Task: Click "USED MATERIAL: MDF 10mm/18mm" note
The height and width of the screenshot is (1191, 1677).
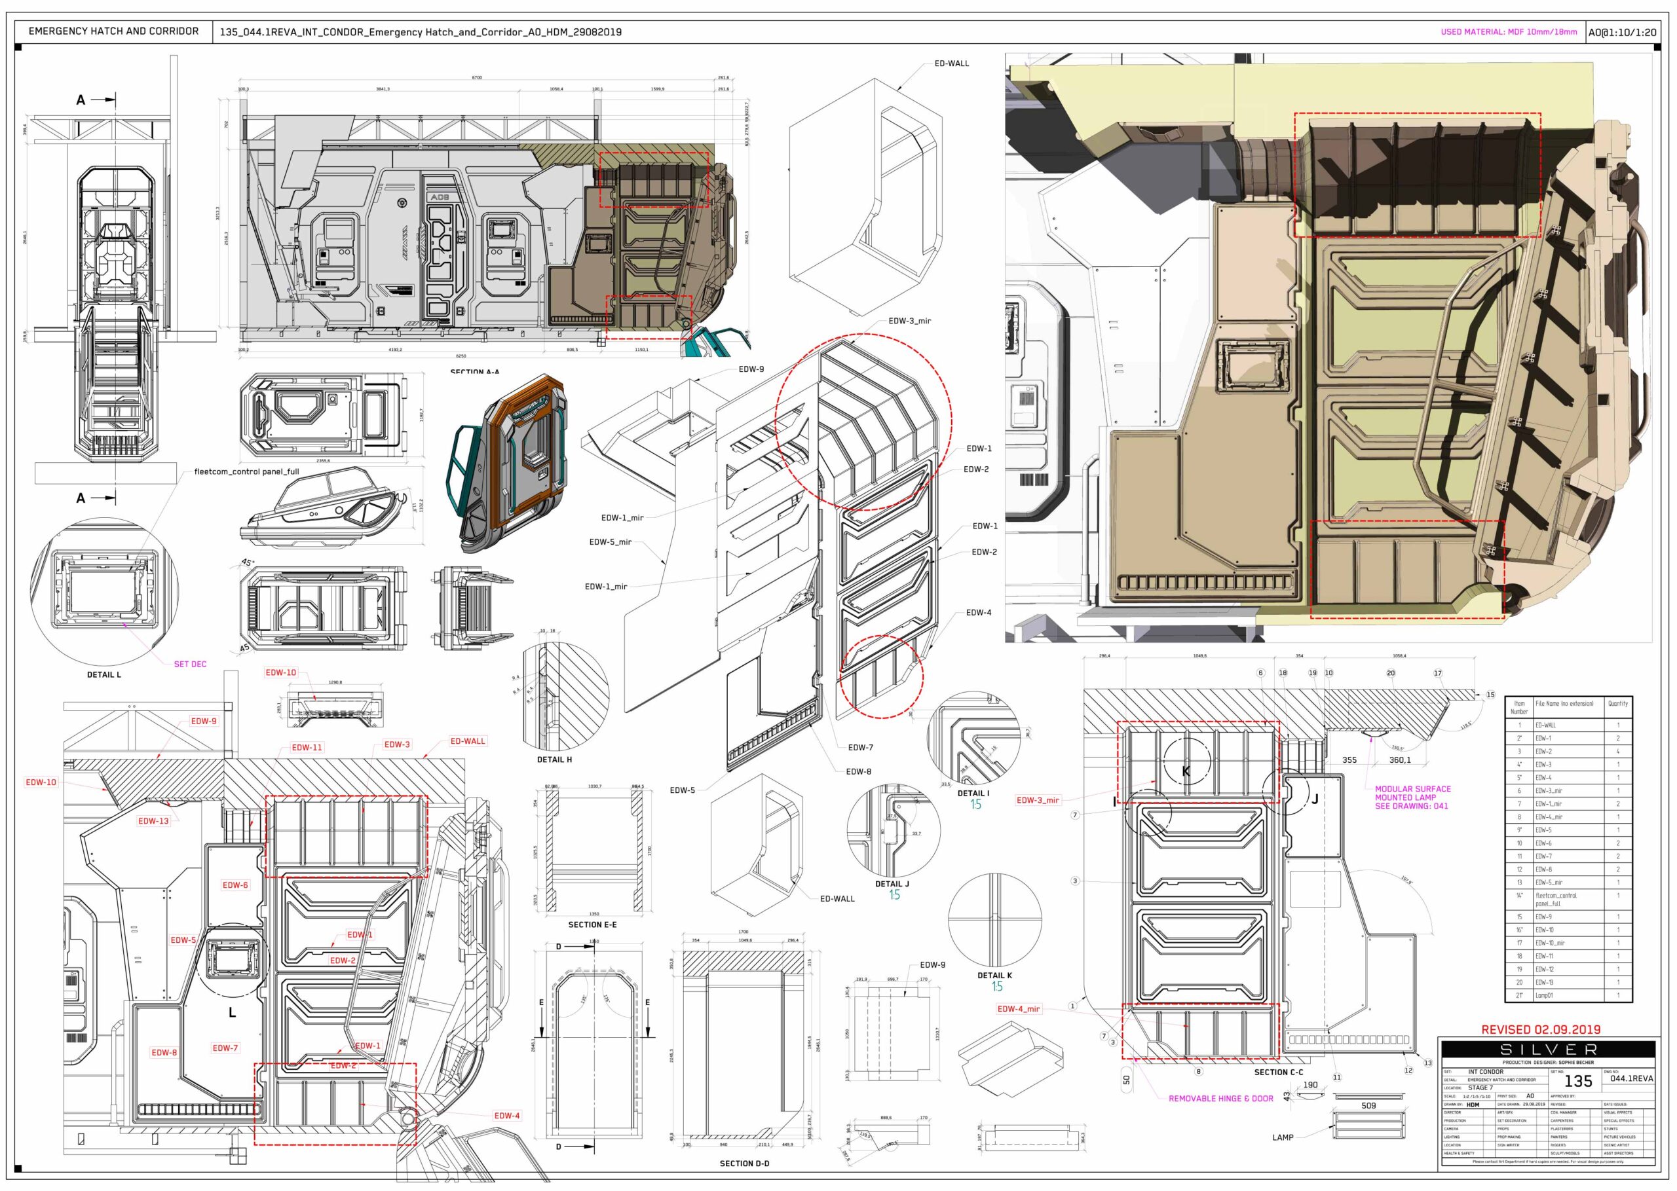Action: click(x=1508, y=32)
